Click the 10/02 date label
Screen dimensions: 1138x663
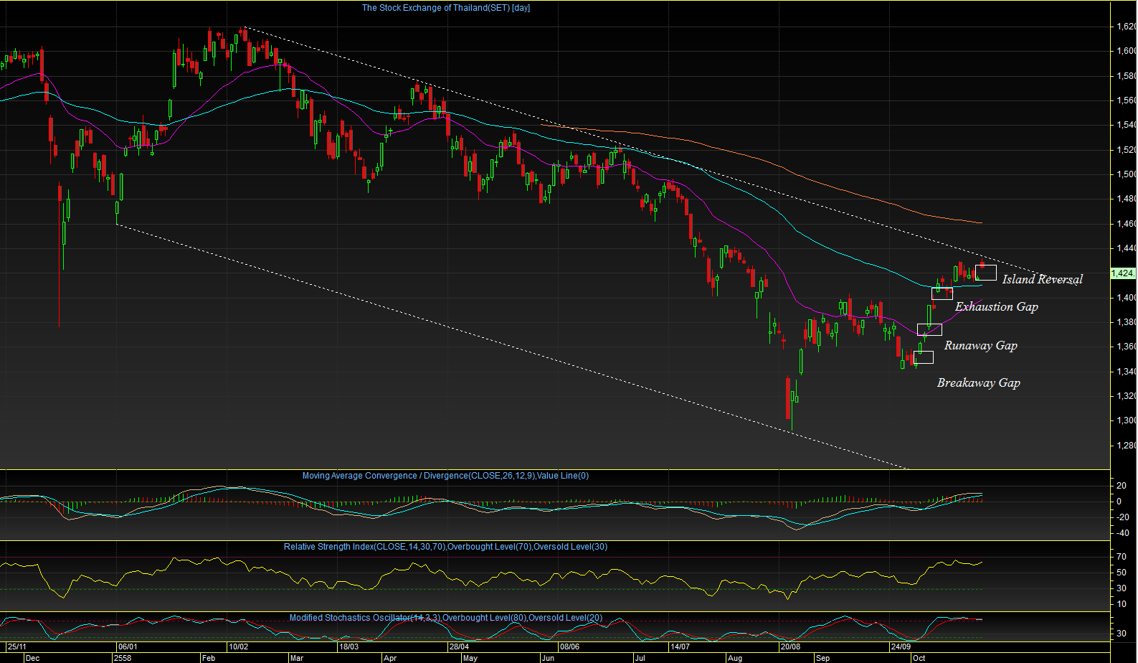point(238,646)
